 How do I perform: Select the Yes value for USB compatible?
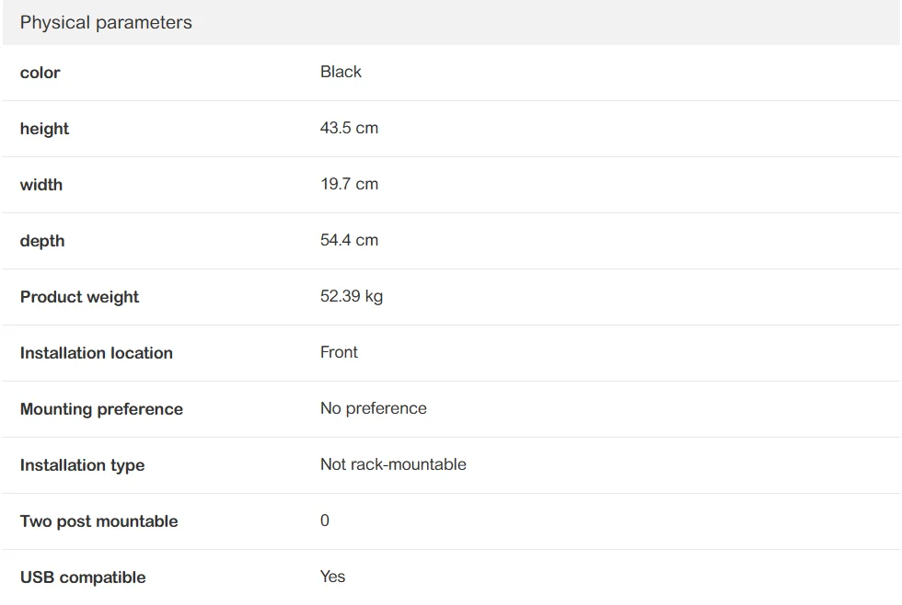pos(332,576)
